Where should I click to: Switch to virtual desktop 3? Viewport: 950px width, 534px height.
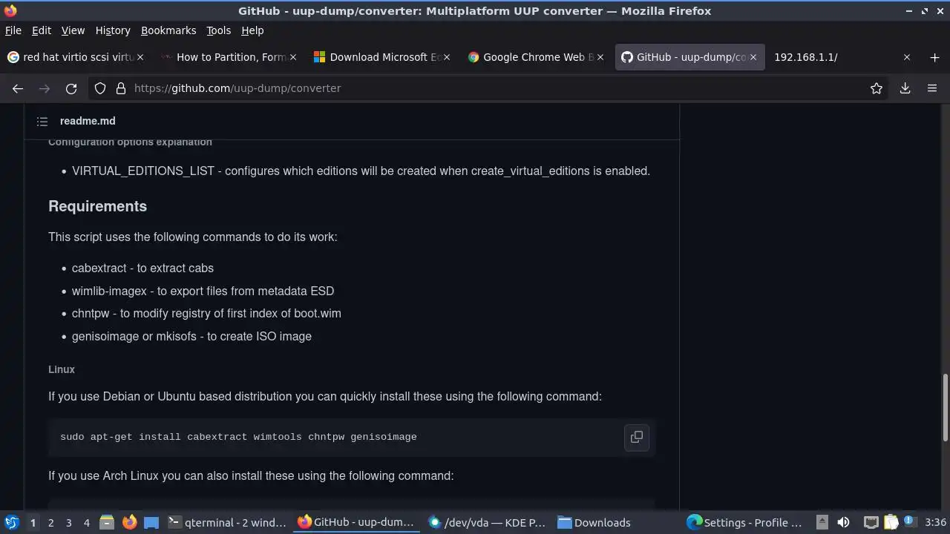pos(68,522)
